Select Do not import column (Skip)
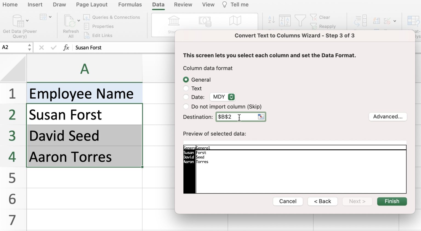Image resolution: width=421 pixels, height=231 pixels. pos(186,107)
